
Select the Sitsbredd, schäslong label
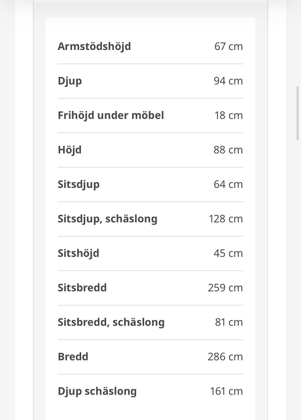[x=111, y=323]
